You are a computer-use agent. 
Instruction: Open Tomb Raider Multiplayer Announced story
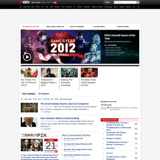point(77,155)
